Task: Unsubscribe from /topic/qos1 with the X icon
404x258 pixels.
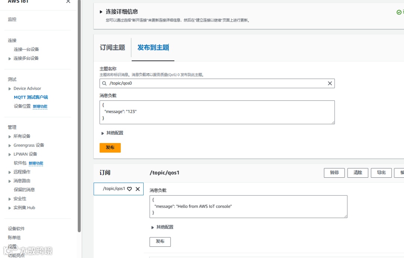Action: coord(138,189)
